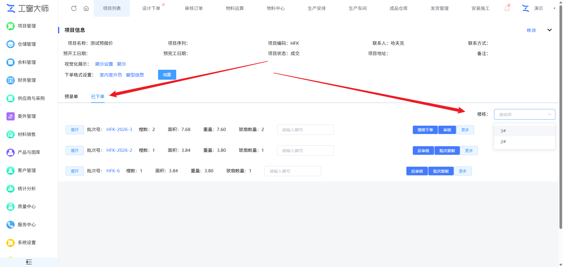Click 继续下单 for batch HFK-2026-3

(425, 130)
